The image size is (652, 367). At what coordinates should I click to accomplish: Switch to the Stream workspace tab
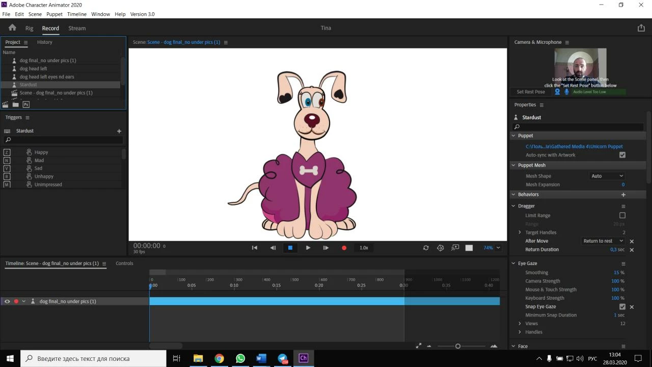point(77,29)
